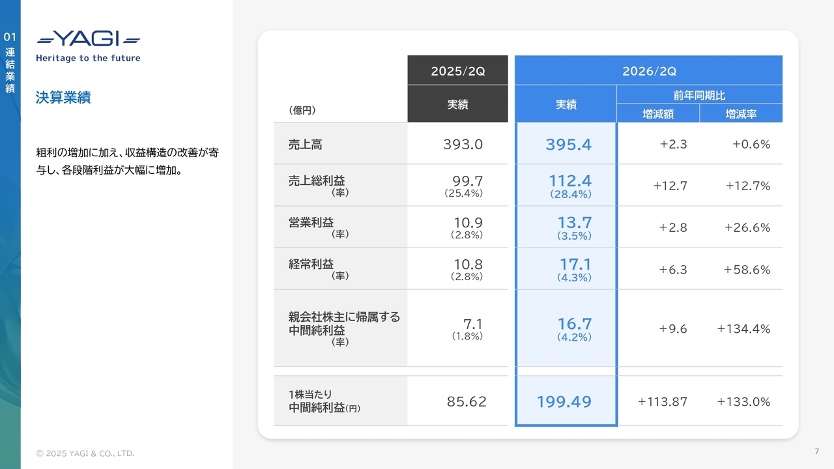Click the 112.4 gross profit value
834x469 pixels.
570,180
